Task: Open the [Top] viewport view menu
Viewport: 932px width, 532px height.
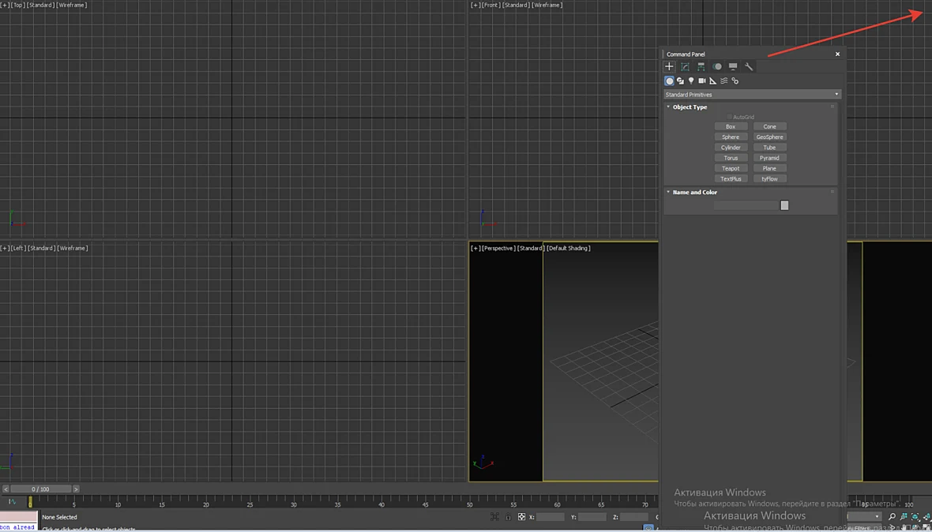Action: (x=18, y=5)
